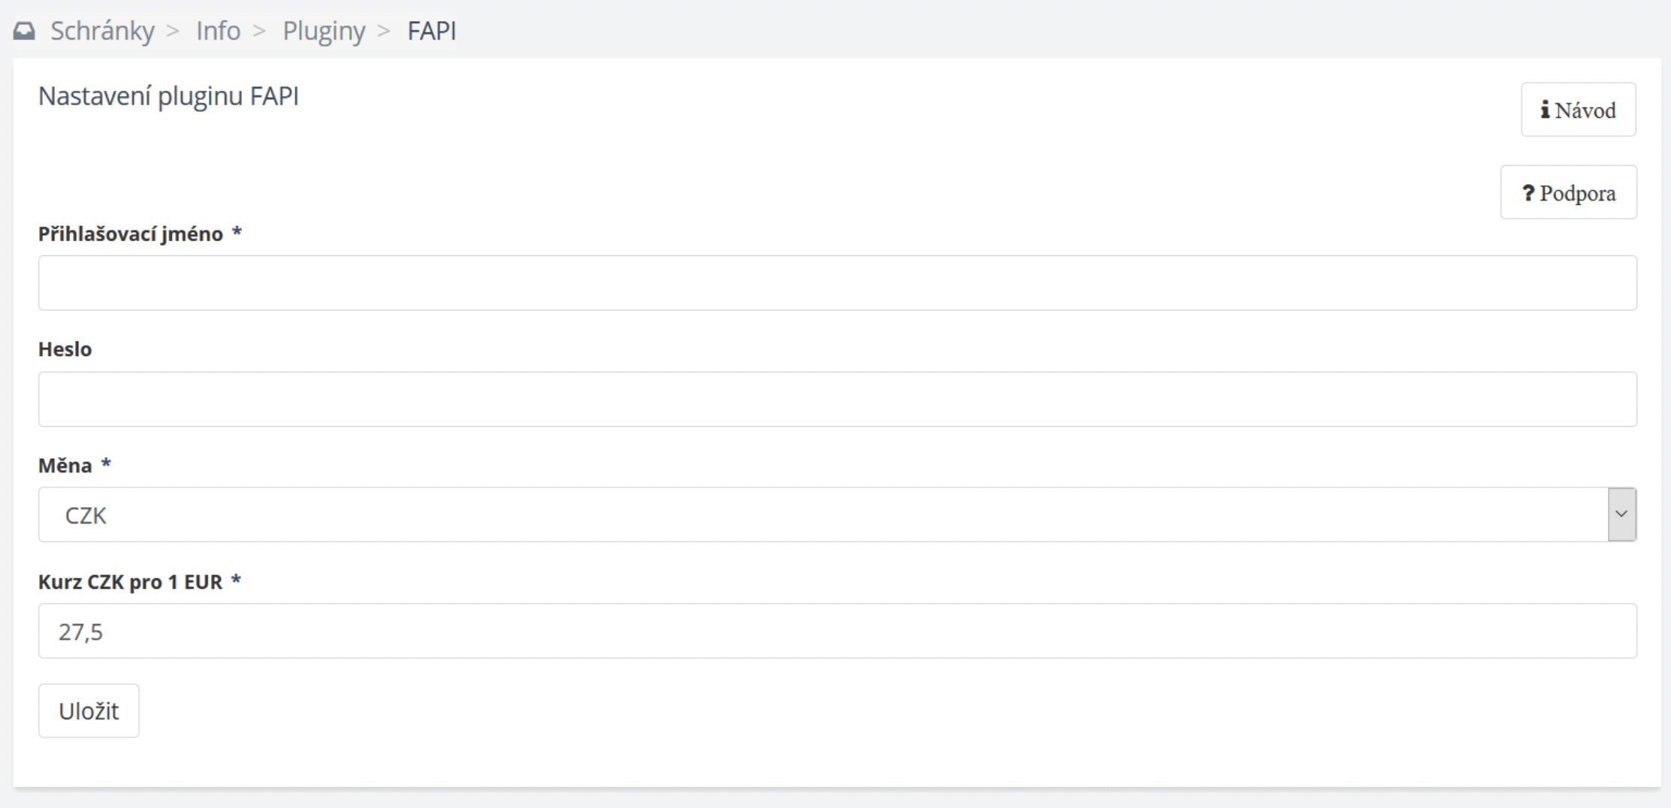Navigate to Pluginy breadcrumb
Viewport: 1671px width, 808px height.
(324, 31)
